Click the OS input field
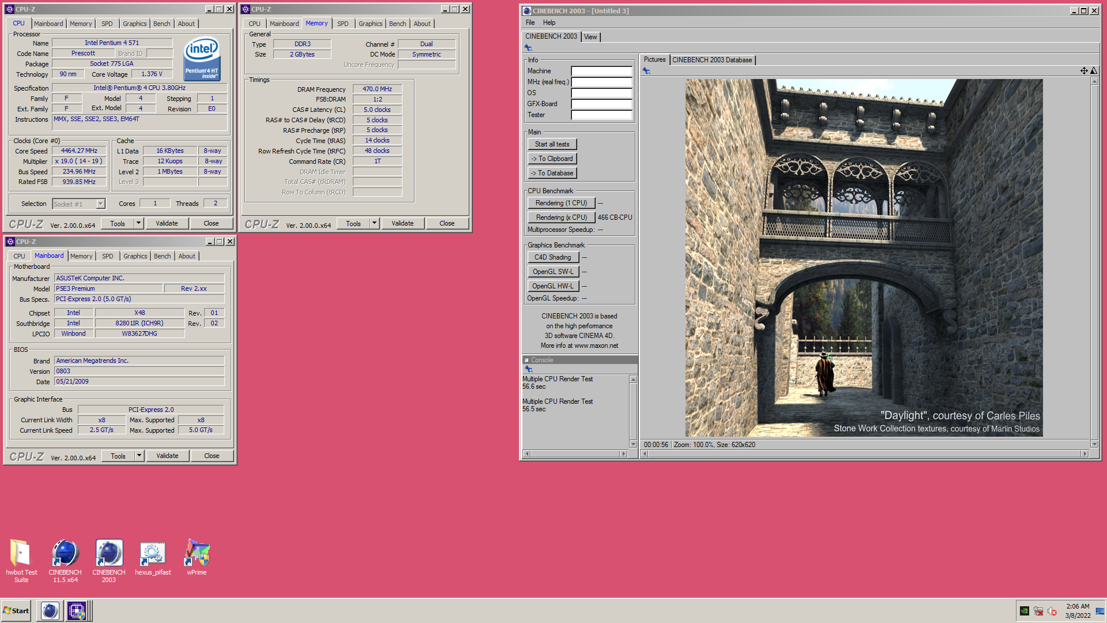This screenshot has height=623, width=1107. pos(601,93)
